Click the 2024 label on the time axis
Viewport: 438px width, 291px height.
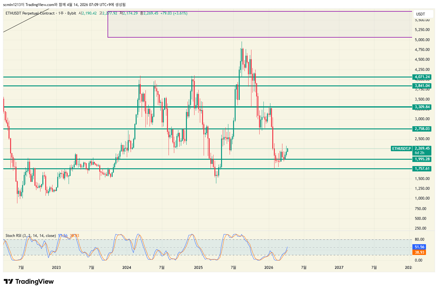pyautogui.click(x=126, y=268)
